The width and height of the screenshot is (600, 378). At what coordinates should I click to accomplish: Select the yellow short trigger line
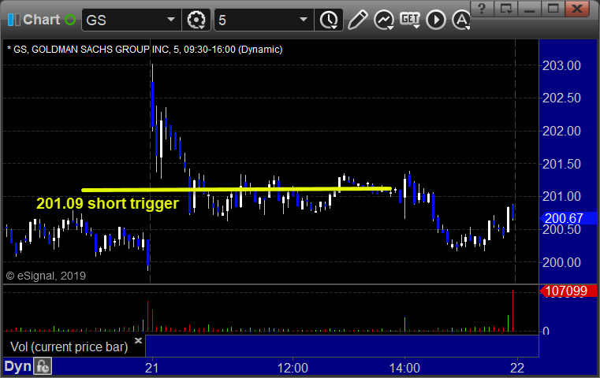tap(236, 189)
